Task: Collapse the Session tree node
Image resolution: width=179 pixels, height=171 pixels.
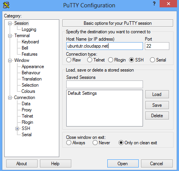Action: click(10, 23)
